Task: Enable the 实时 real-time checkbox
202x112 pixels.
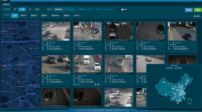Action: pyautogui.click(x=122, y=9)
